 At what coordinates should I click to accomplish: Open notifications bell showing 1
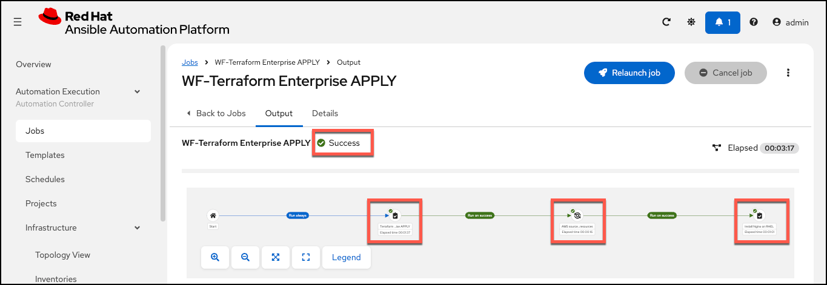point(723,22)
